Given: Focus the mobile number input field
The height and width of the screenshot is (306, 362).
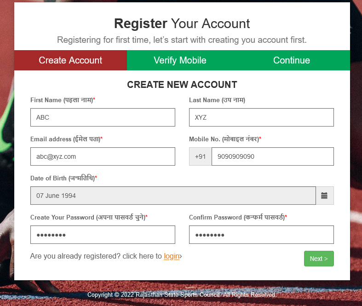Looking at the screenshot, I should [272, 156].
